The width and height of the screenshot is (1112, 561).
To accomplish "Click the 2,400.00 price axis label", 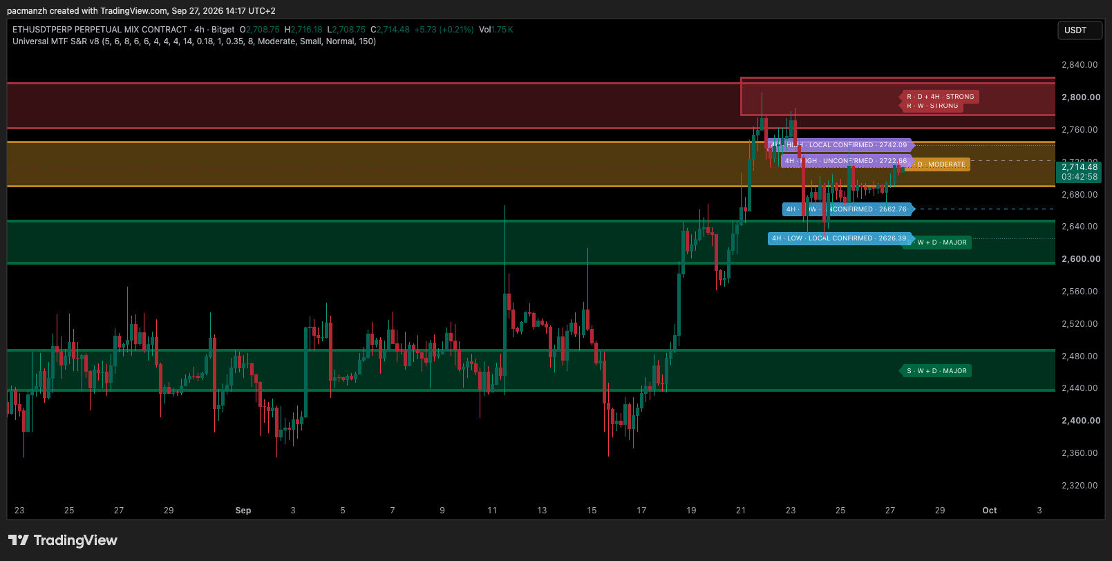I will pyautogui.click(x=1081, y=421).
